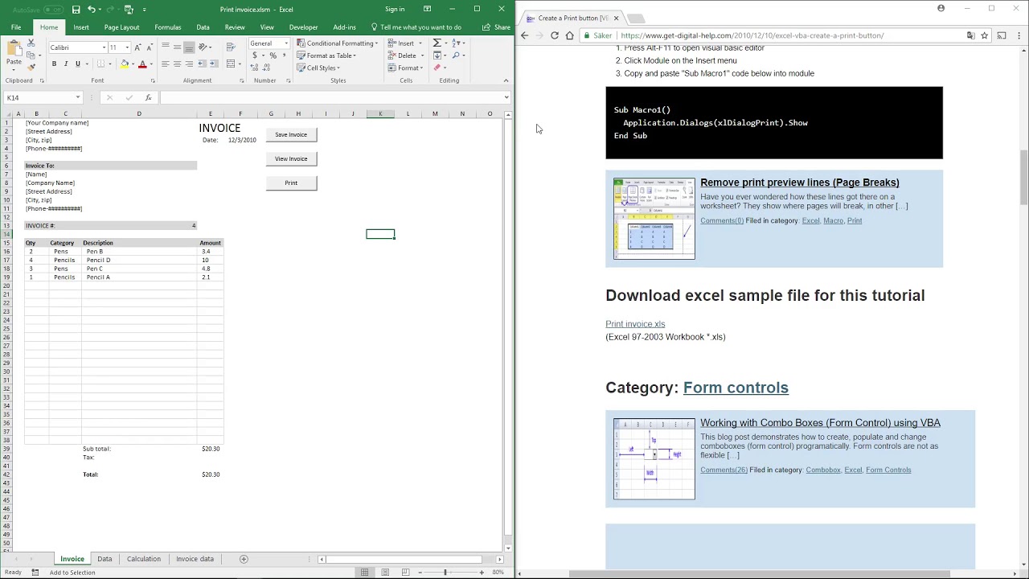Screen dimensions: 1029x579
Task: Collapse the ribbon with the chevron
Action: [x=506, y=80]
